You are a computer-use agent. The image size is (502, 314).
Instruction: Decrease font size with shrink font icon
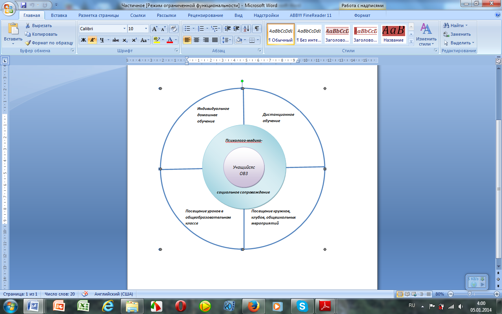[x=164, y=29]
